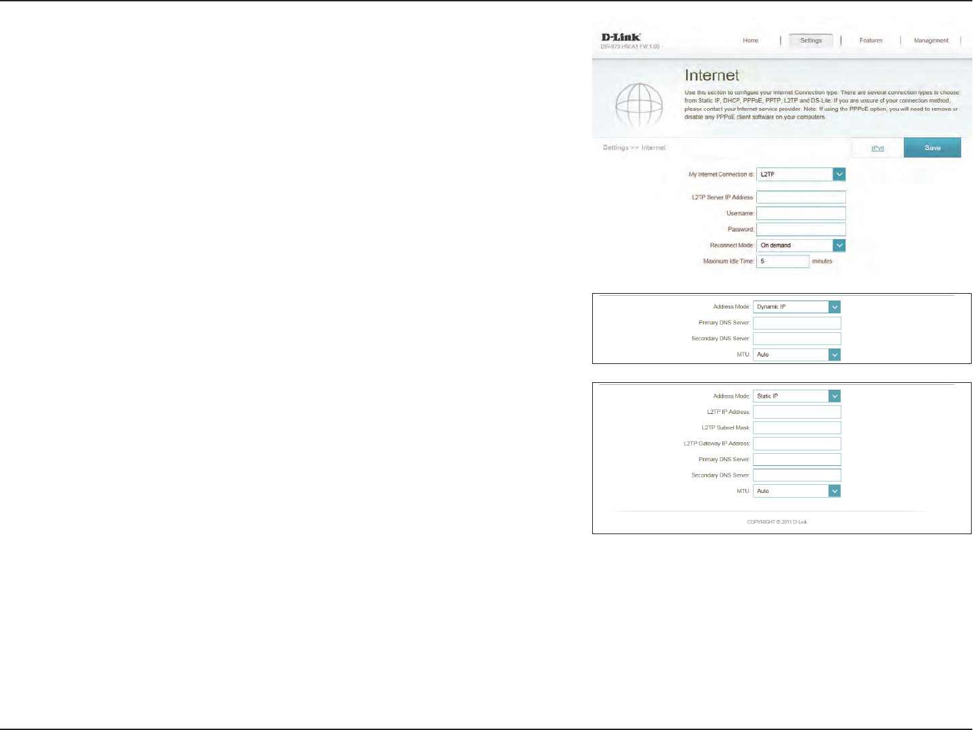Open the Features menu
Viewport: 973px width, 730px height.
coord(870,41)
